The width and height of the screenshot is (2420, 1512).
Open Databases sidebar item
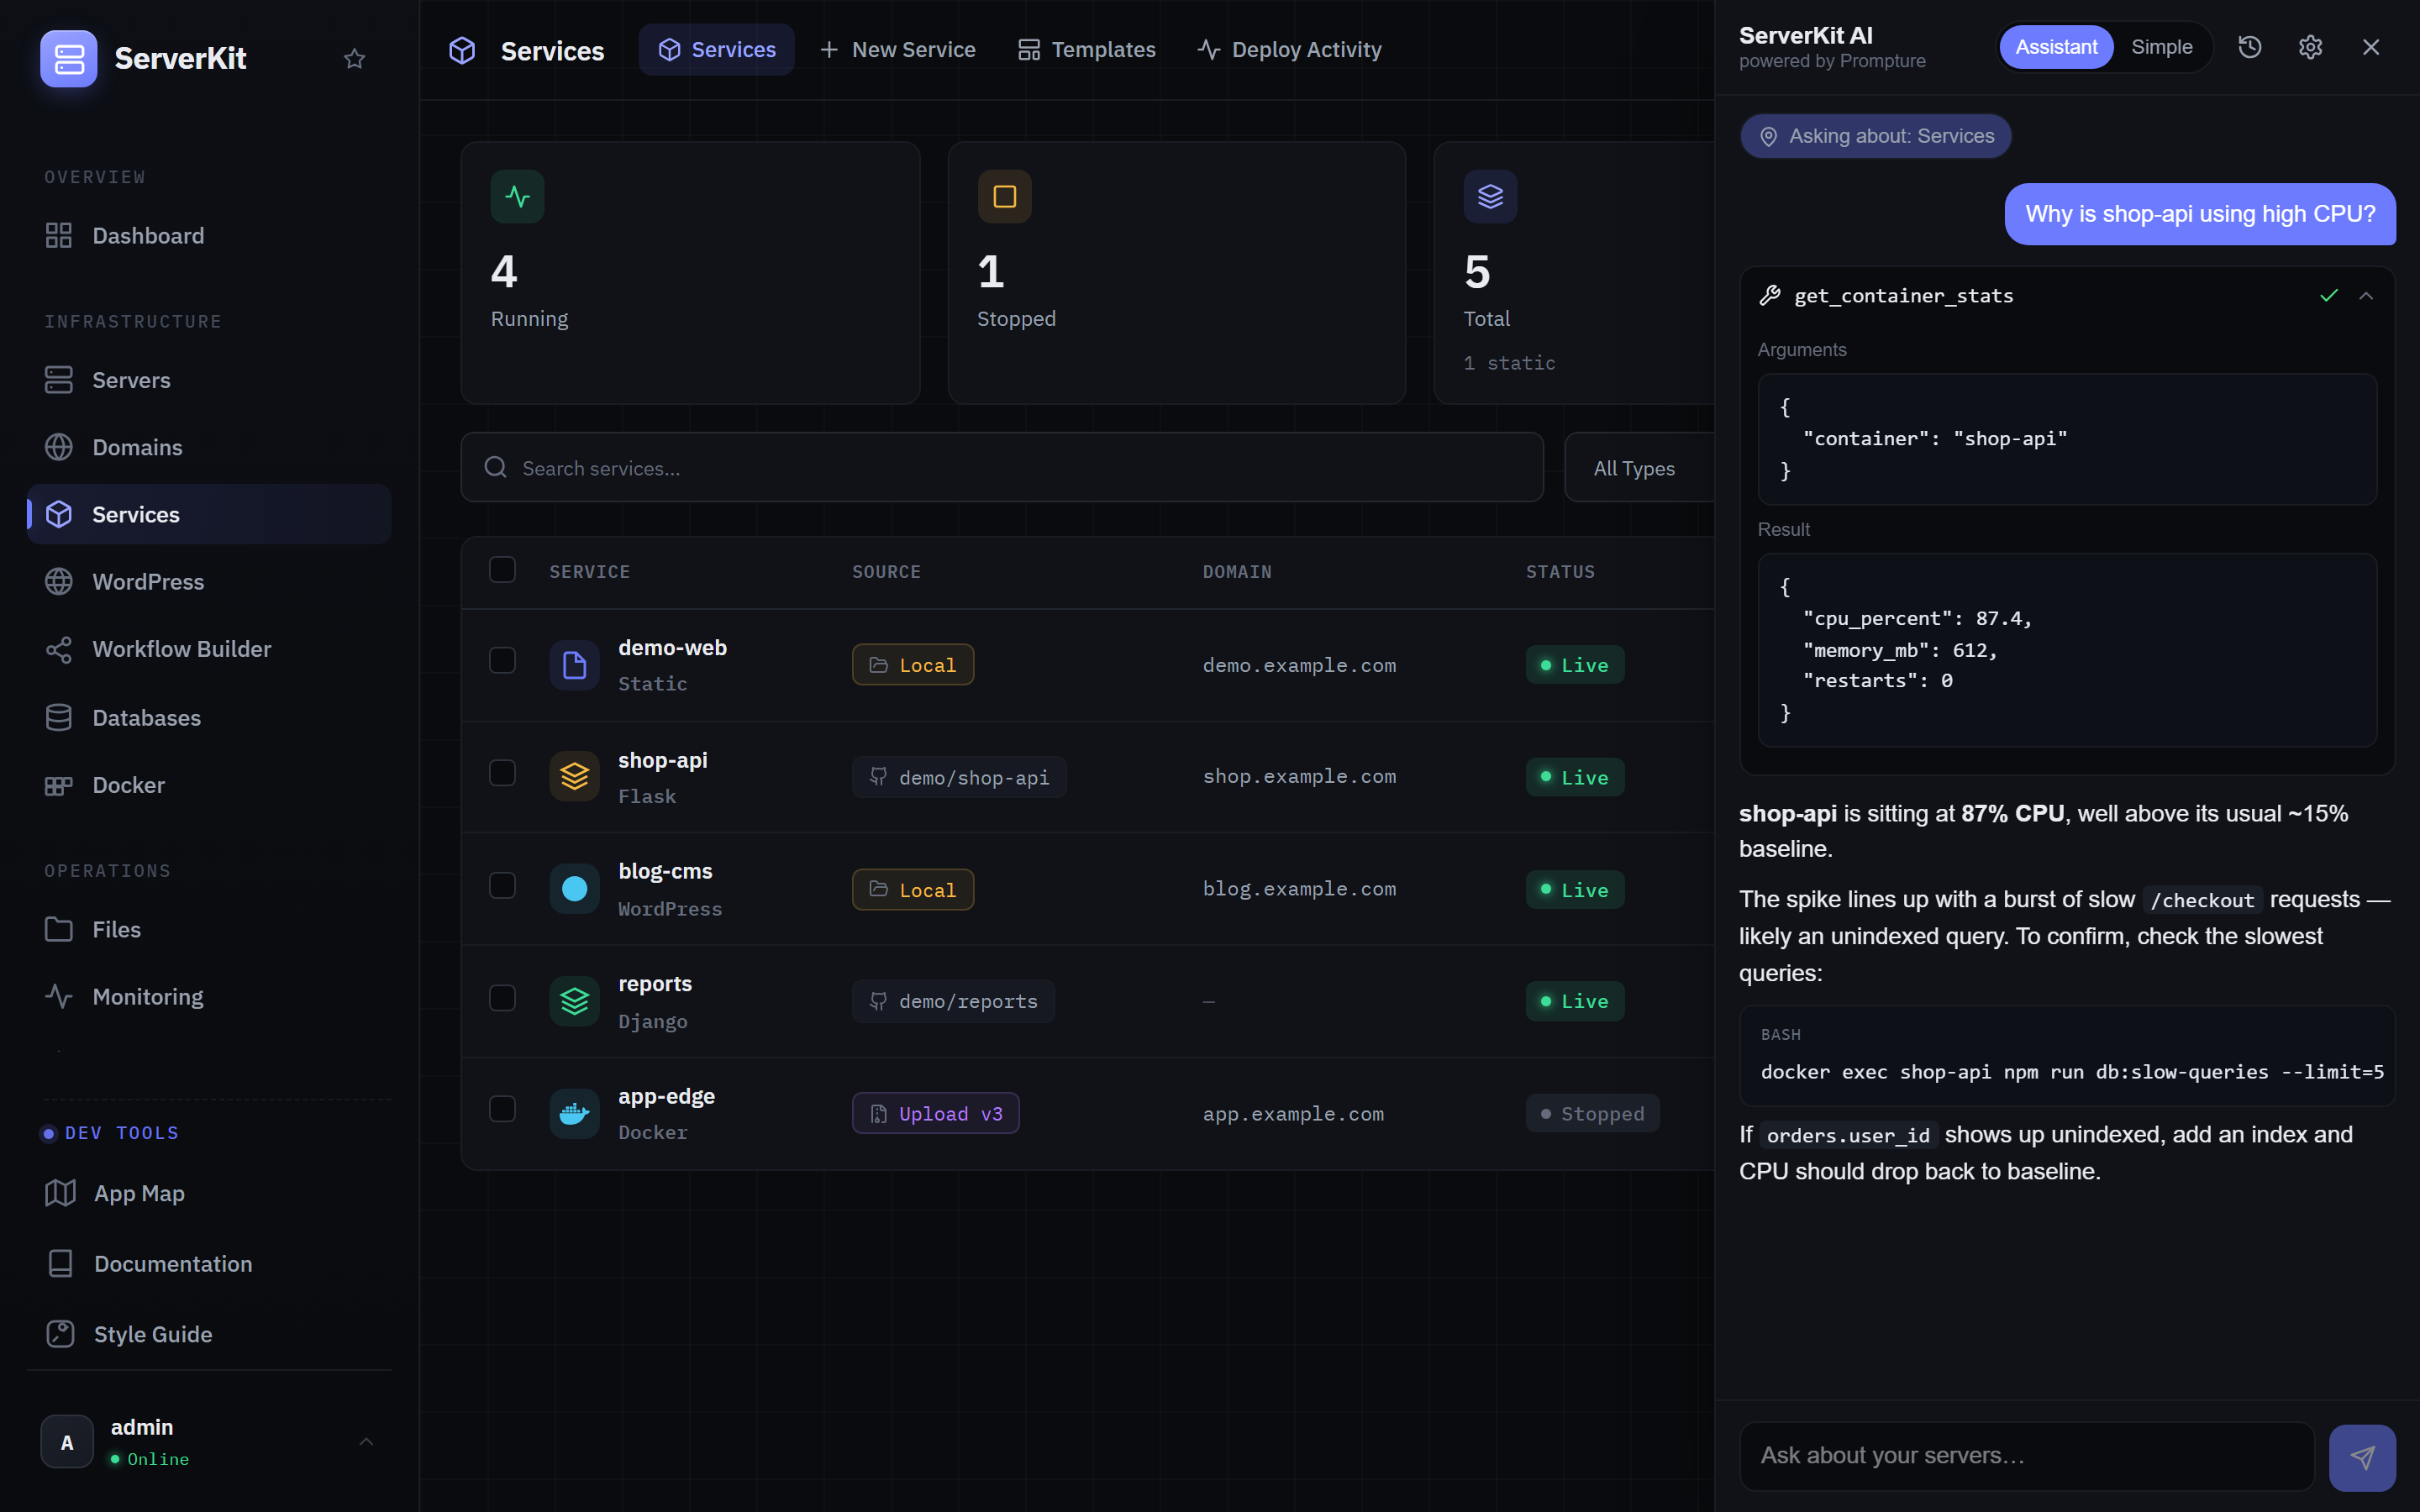209,718
